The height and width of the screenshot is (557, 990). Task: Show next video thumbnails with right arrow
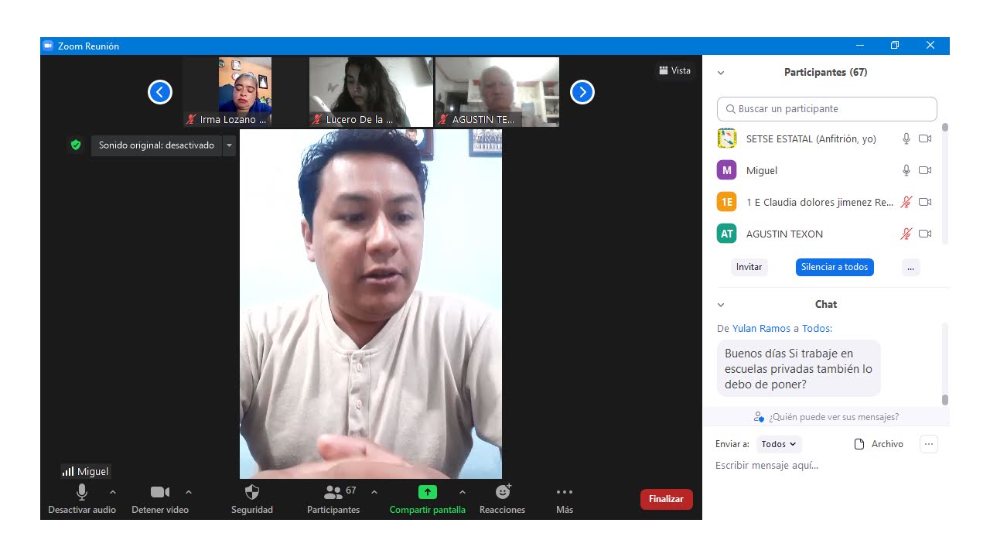pyautogui.click(x=582, y=92)
